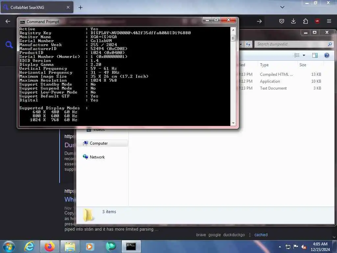Click the uBlock Origin extension icon
The width and height of the screenshot is (337, 253).
click(317, 21)
